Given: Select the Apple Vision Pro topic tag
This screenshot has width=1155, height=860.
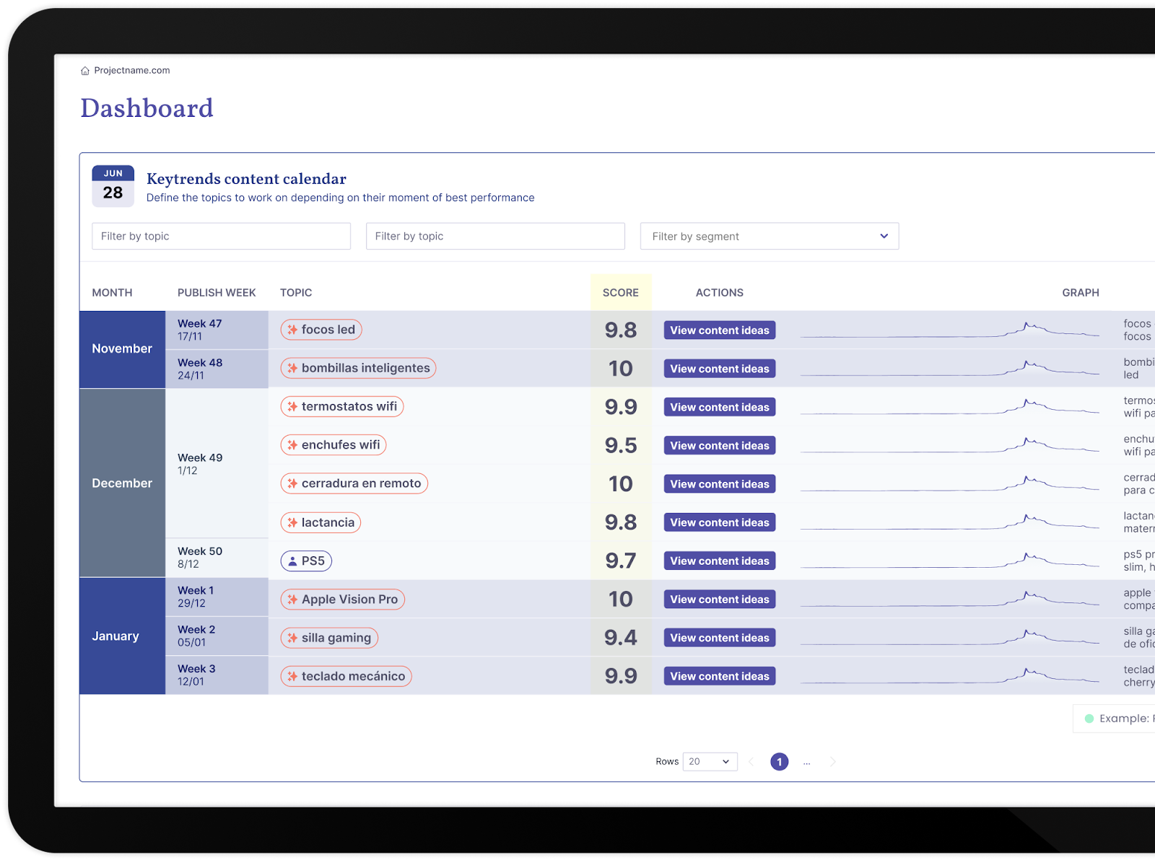Looking at the screenshot, I should click(343, 600).
